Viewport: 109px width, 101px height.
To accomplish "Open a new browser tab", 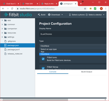I will [81, 4].
